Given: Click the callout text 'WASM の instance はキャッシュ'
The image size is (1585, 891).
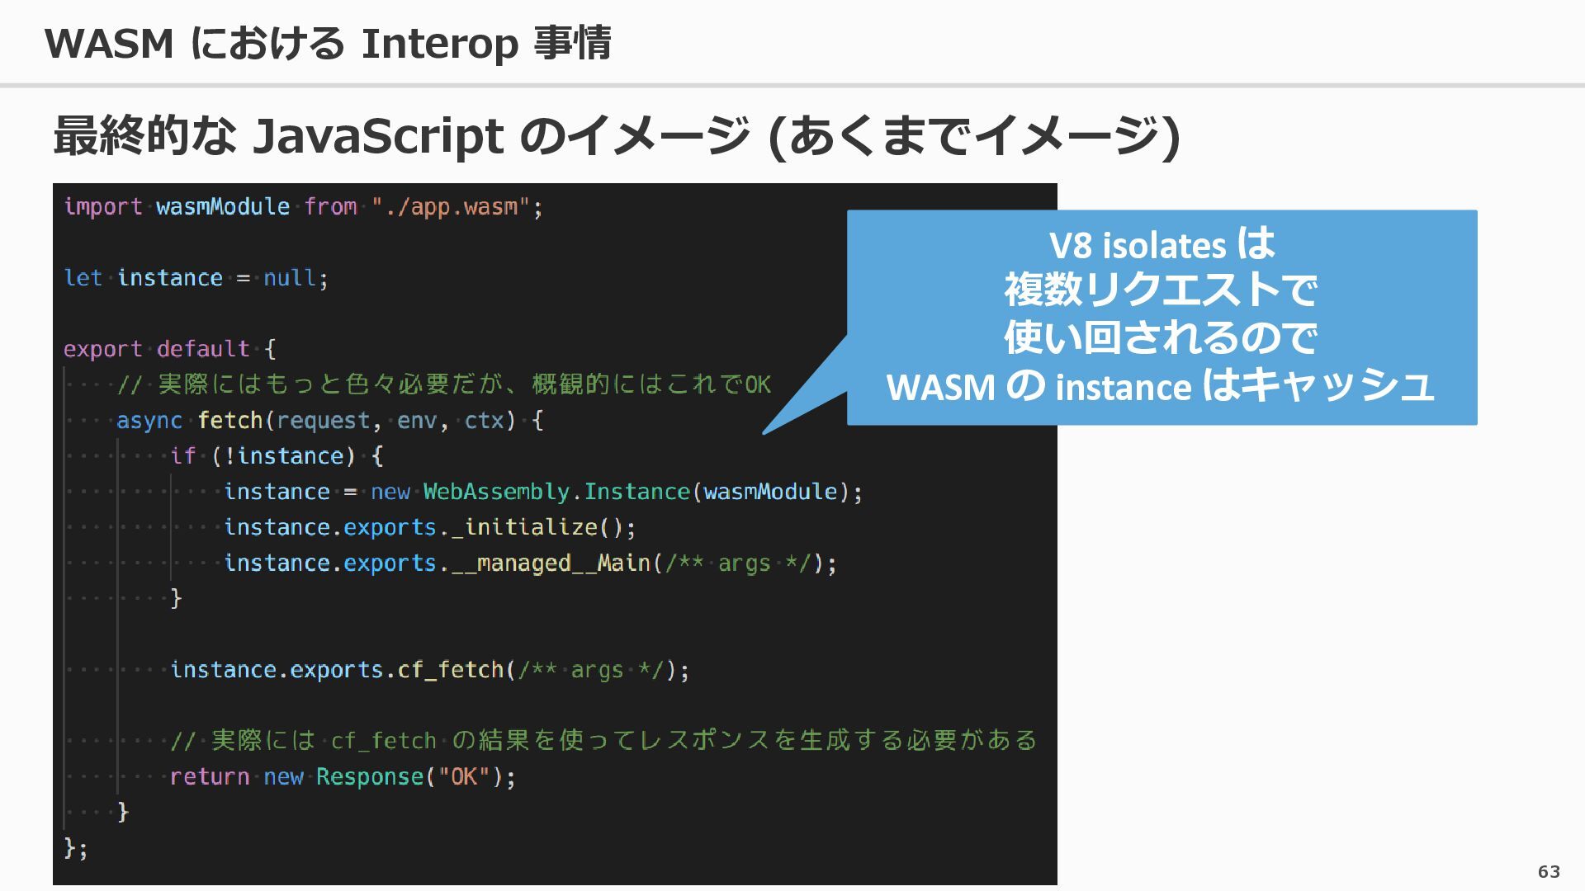Looking at the screenshot, I should [1161, 386].
